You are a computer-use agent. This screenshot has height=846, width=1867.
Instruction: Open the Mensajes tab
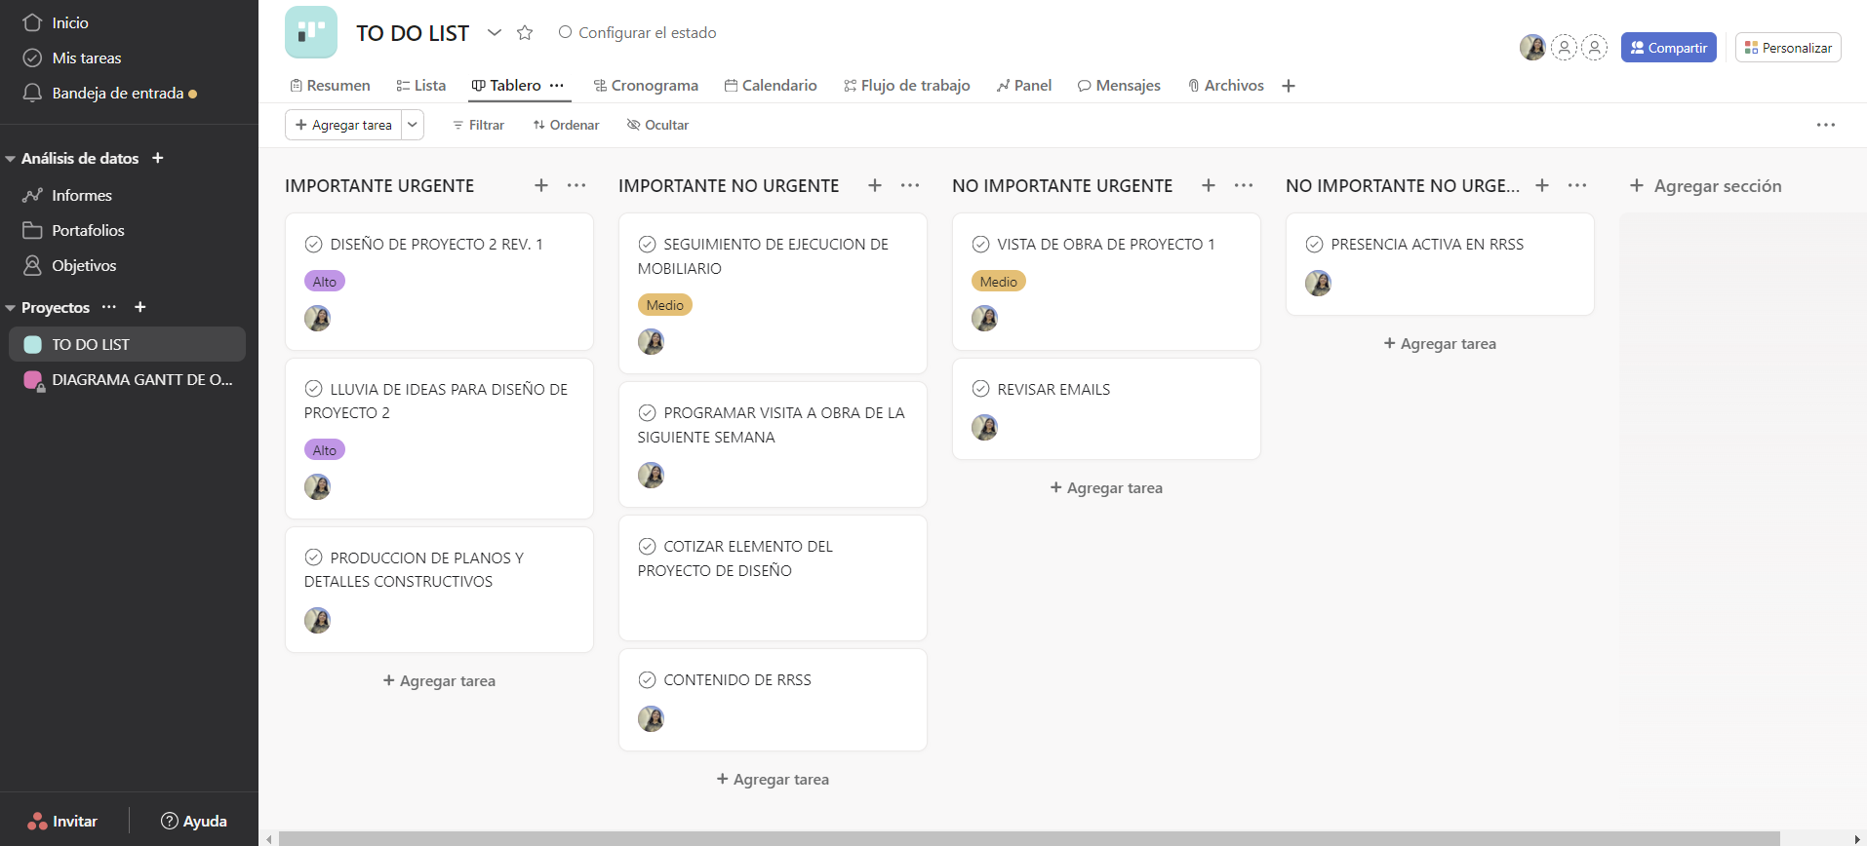click(1119, 86)
